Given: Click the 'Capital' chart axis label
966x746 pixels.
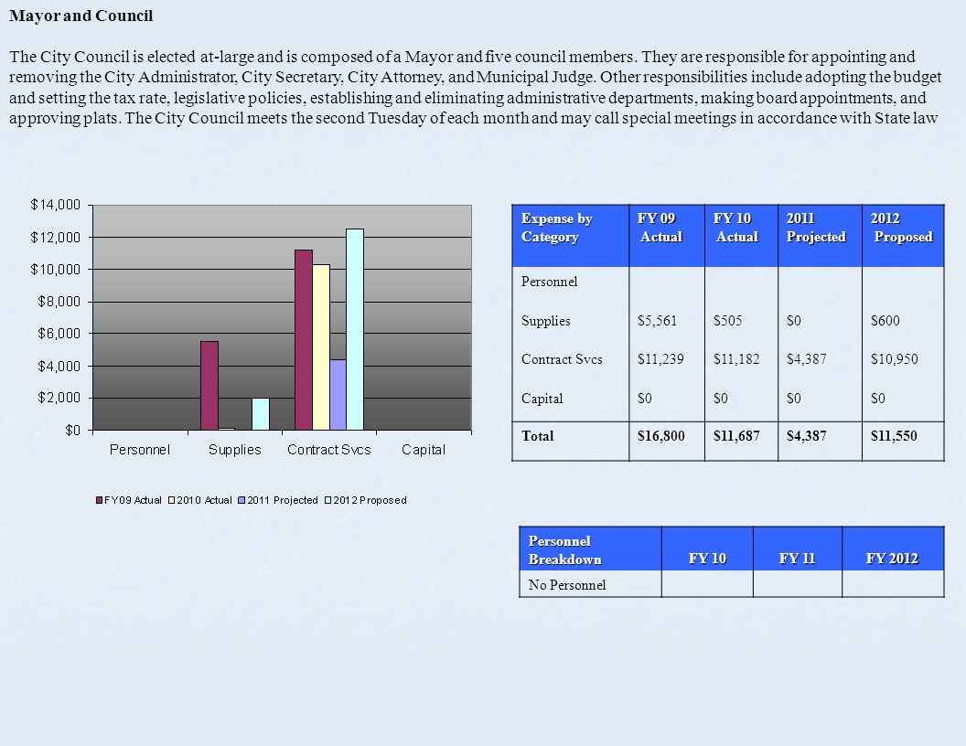Looking at the screenshot, I should (424, 450).
